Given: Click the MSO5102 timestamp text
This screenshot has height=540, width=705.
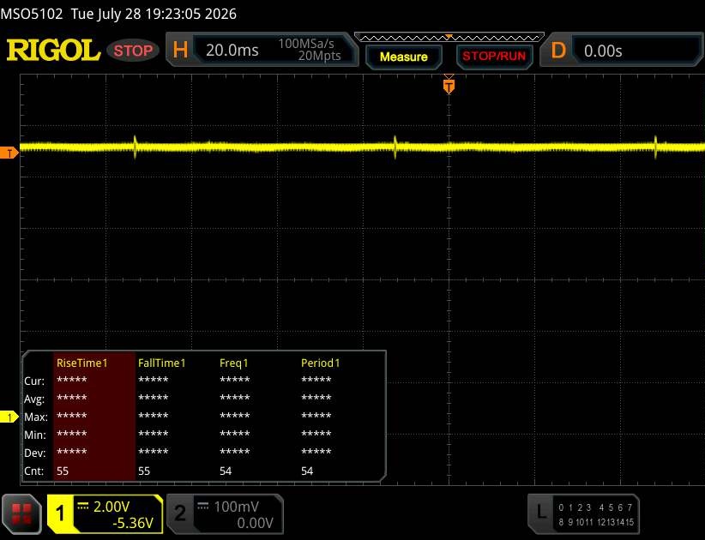Looking at the screenshot, I should 118,14.
